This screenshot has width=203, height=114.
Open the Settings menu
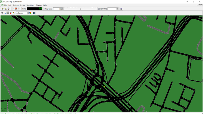pos(16,5)
